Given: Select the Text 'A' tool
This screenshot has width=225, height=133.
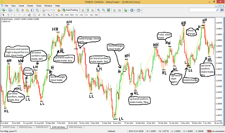Looking at the screenshot, I should pos(39,15).
